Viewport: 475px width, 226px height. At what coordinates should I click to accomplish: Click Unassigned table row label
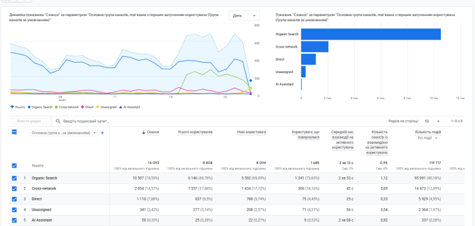click(41, 210)
